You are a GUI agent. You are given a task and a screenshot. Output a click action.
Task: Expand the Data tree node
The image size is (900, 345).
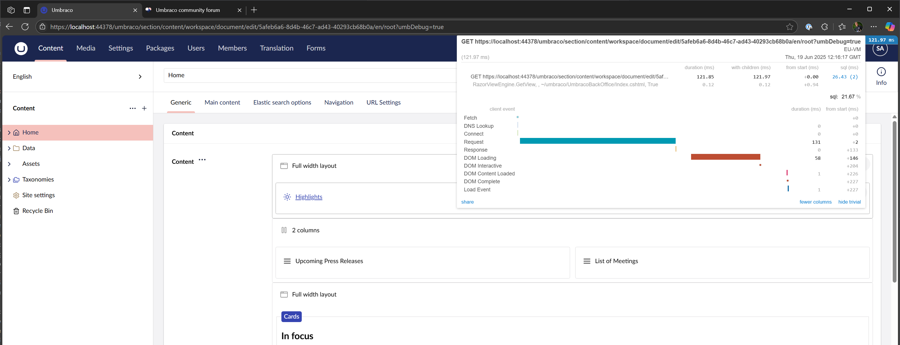(x=9, y=148)
